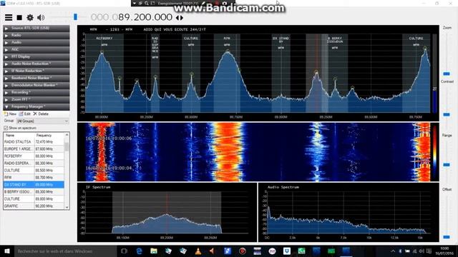Mute audio with the speaker icon

pyautogui.click(x=41, y=17)
